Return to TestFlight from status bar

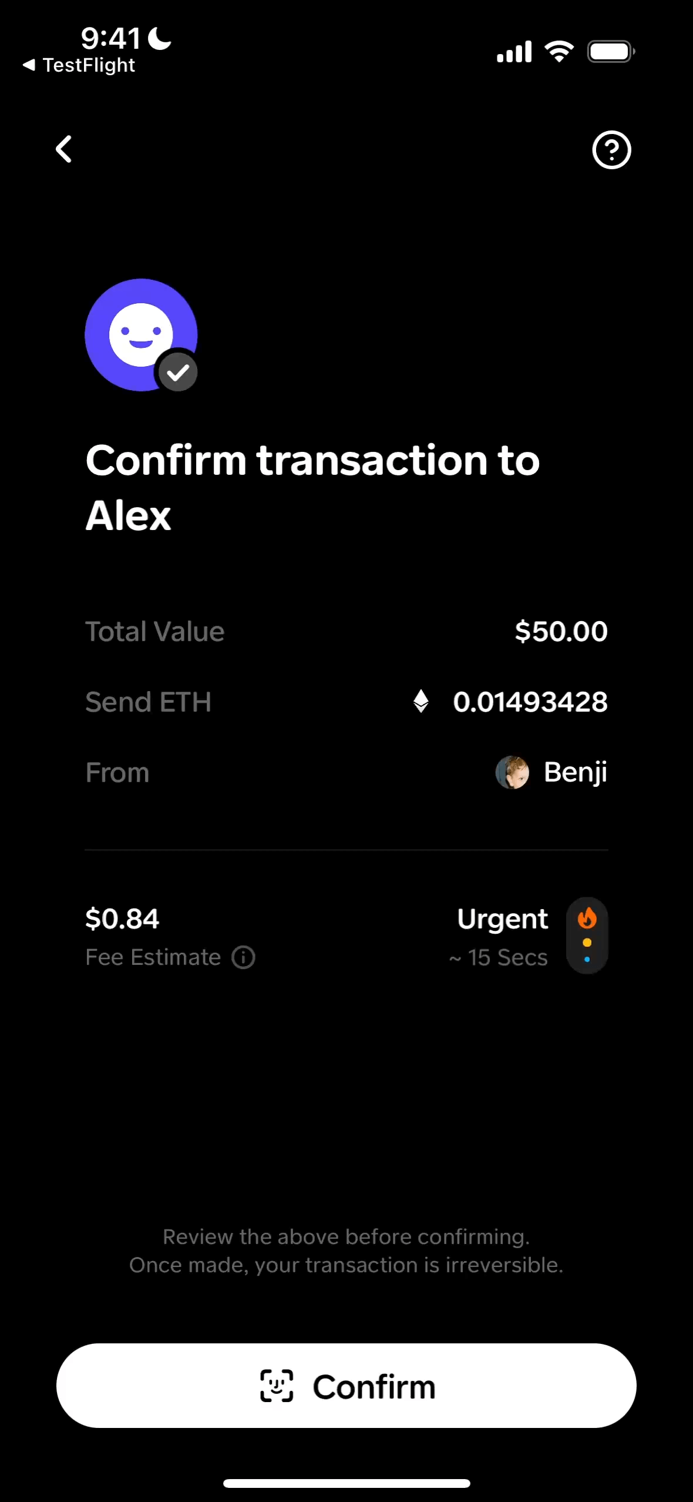(x=79, y=65)
